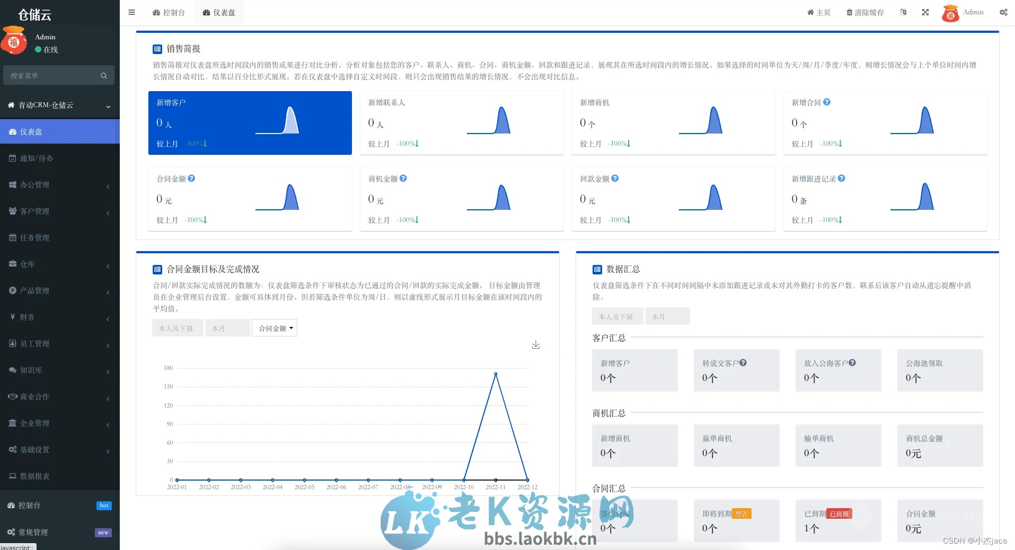Open the settings gears icon at top right
Screen dimensions: 1015x550
point(1002,12)
